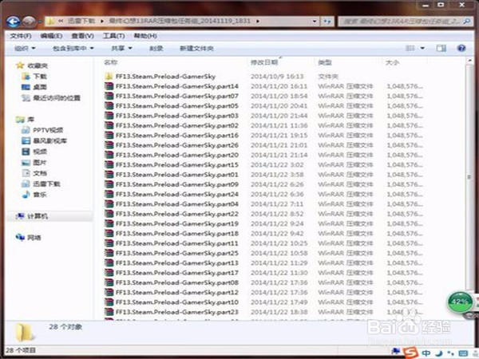Toggle the 中 Chinese input mode indicator

[x=426, y=353]
